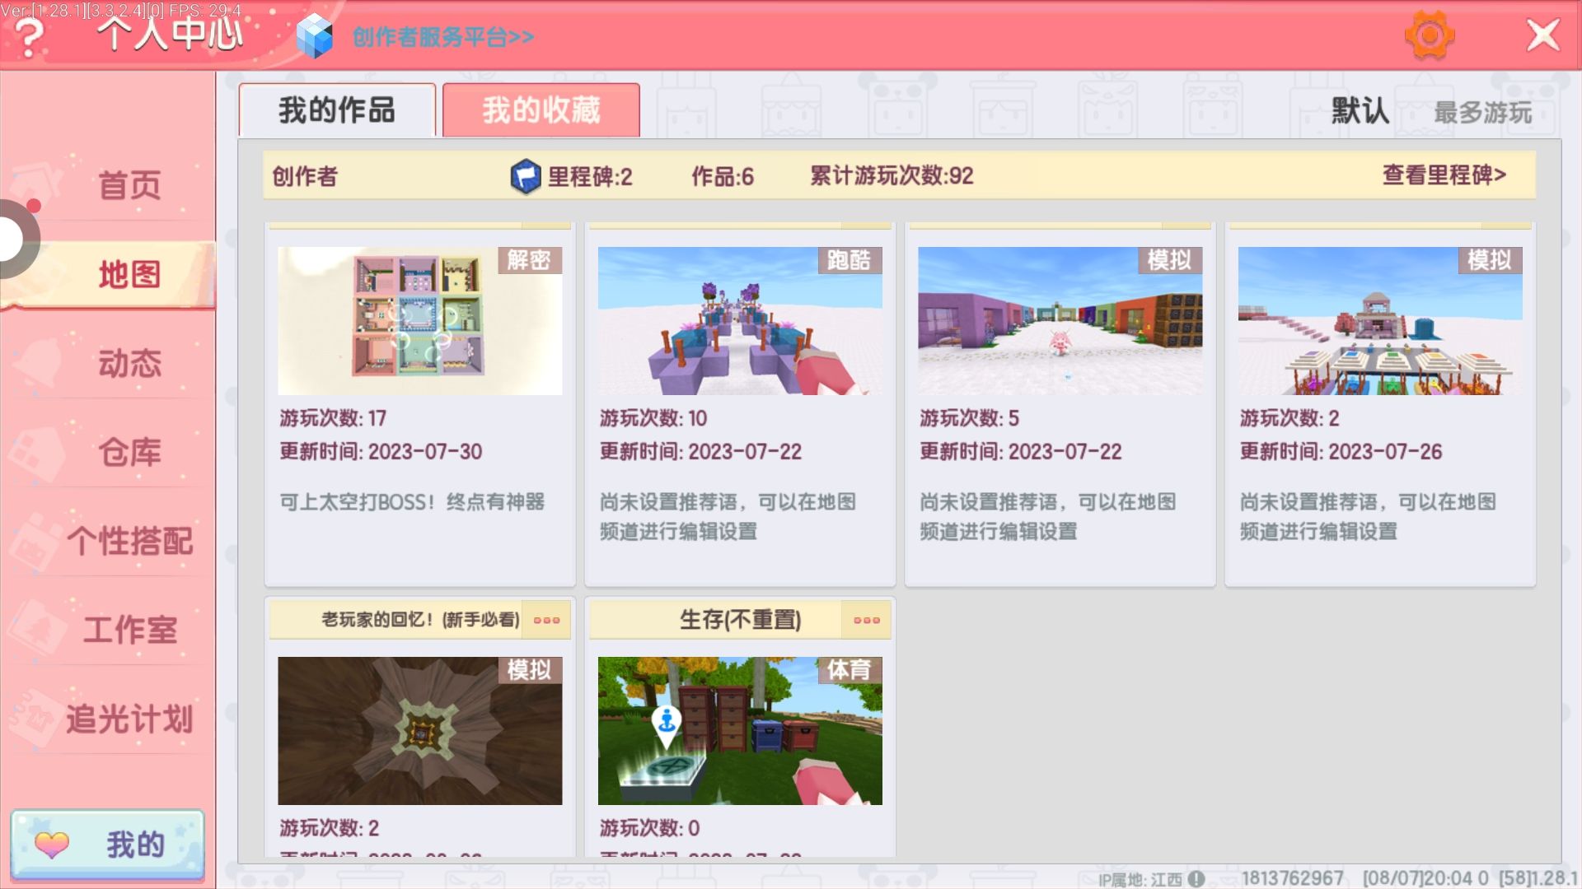Screen dimensions: 1582x889
Task: Open three-dot menu for 生存(不重置) map
Action: [866, 620]
